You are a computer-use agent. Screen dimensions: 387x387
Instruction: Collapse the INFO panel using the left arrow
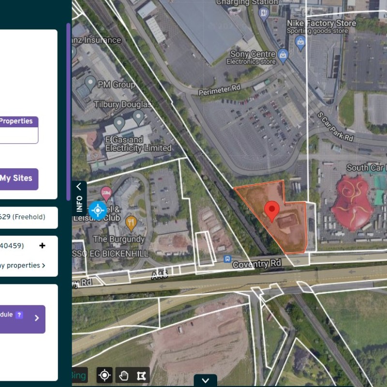78,187
